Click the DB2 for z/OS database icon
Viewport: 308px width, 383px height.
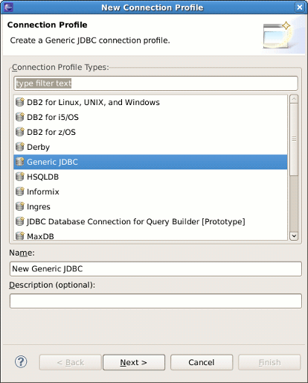coord(20,132)
